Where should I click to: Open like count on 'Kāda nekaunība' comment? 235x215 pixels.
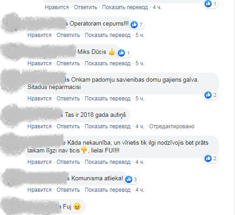pos(211,158)
